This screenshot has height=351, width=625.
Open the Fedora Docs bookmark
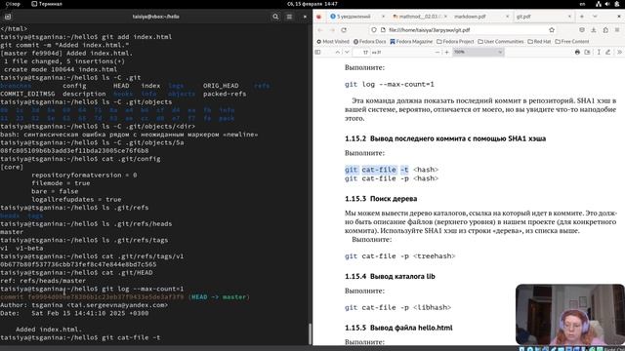[369, 41]
